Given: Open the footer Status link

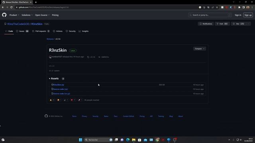Looking at the screenshot, I should (x=106, y=116).
